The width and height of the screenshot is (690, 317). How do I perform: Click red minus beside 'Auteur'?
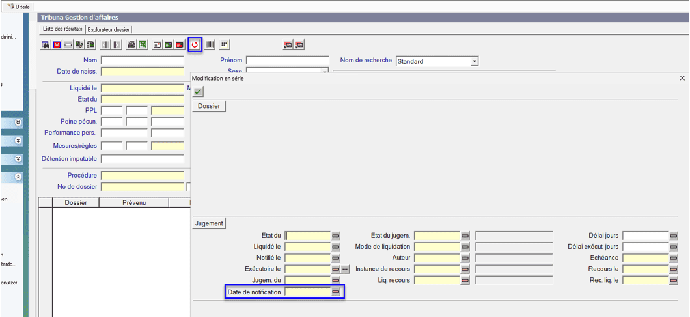[465, 258]
